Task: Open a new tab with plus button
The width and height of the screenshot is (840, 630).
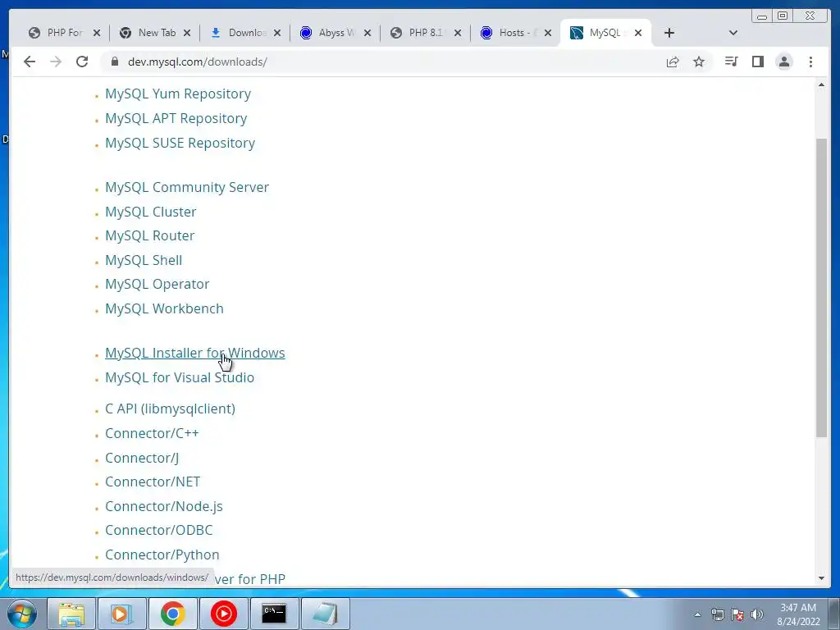Action: click(x=669, y=33)
